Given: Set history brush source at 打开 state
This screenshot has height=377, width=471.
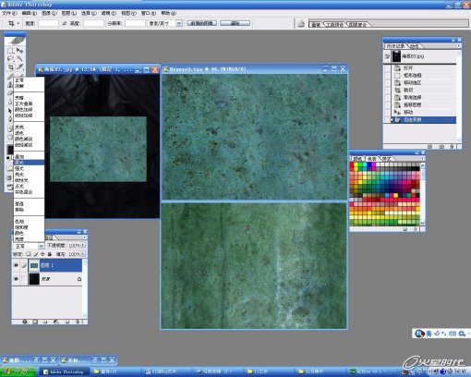Looking at the screenshot, I should [387, 67].
